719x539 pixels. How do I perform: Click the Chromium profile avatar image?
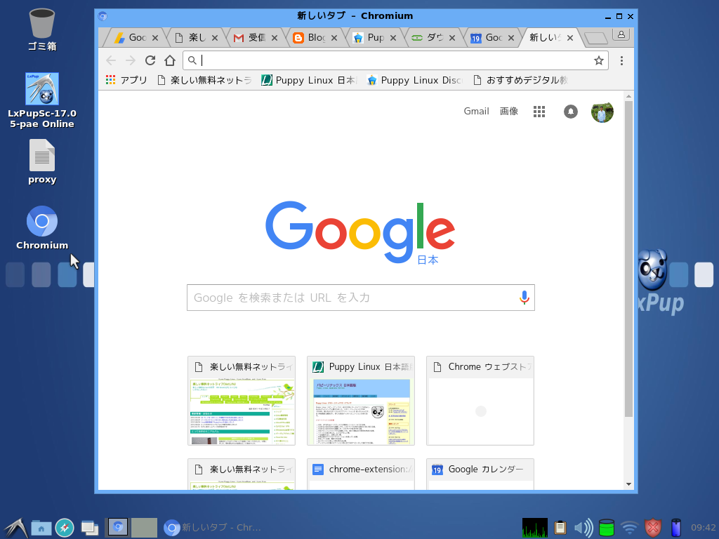602,112
